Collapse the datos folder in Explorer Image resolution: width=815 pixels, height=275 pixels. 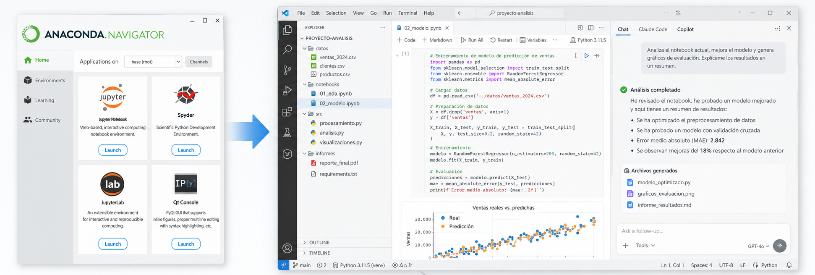point(305,48)
